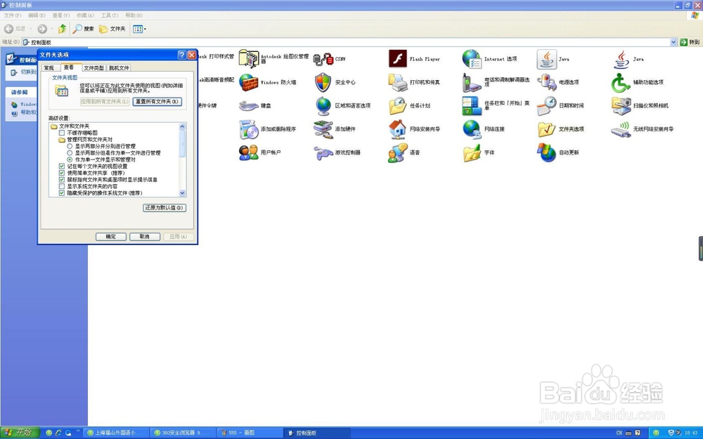Open the 收藏(A) menu
Image resolution: width=703 pixels, height=439 pixels.
tap(85, 15)
